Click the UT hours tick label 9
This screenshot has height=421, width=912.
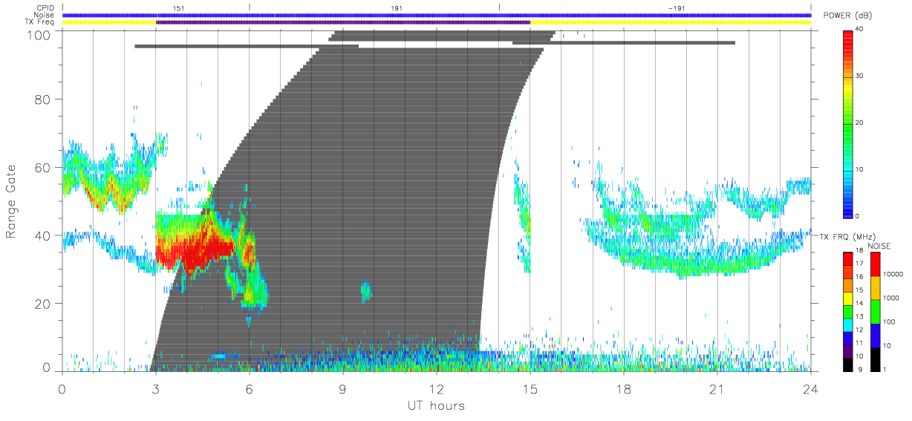point(342,388)
